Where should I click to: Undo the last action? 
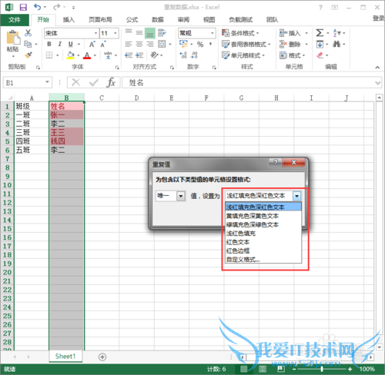tap(38, 7)
